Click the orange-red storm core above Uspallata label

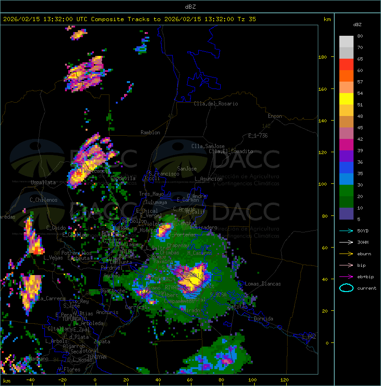78,174
